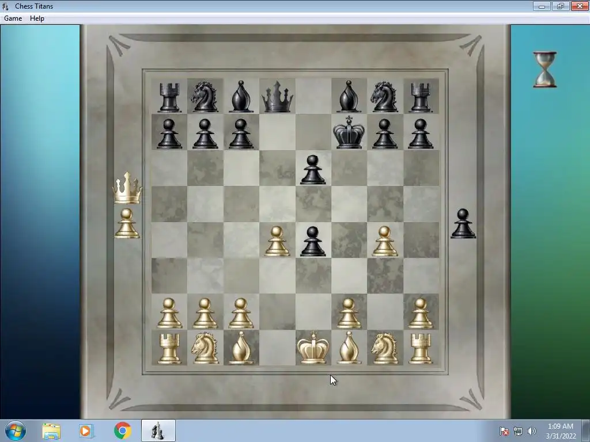Image resolution: width=590 pixels, height=442 pixels.
Task: Open the Windows Start menu
Action: (16, 430)
